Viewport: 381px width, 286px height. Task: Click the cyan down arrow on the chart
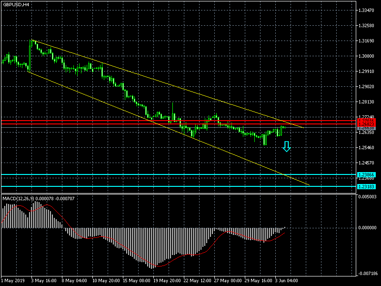(286, 146)
